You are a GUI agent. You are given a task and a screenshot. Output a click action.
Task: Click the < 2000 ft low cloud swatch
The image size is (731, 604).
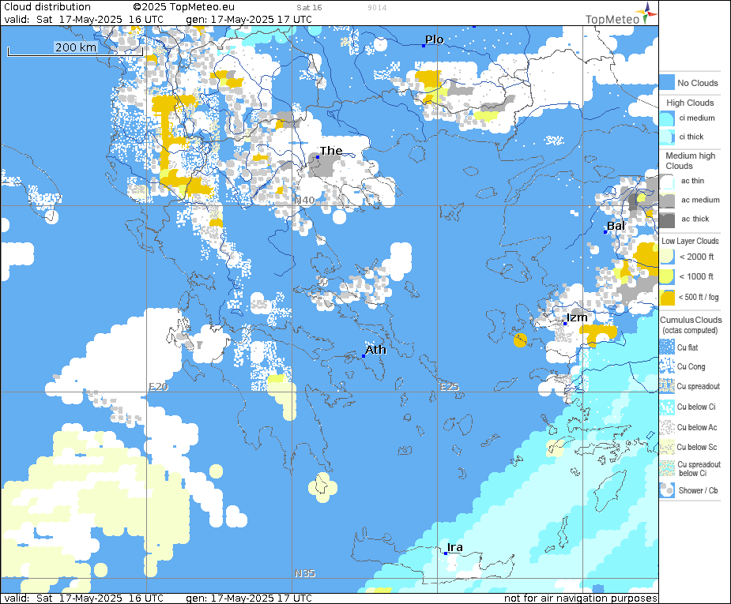[667, 257]
